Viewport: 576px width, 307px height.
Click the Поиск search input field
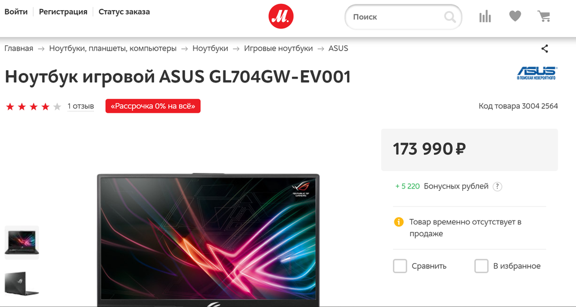(x=396, y=17)
